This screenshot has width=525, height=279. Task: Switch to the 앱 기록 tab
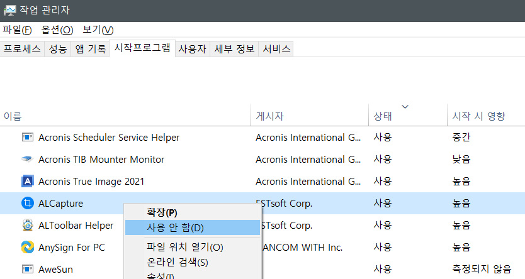point(90,49)
